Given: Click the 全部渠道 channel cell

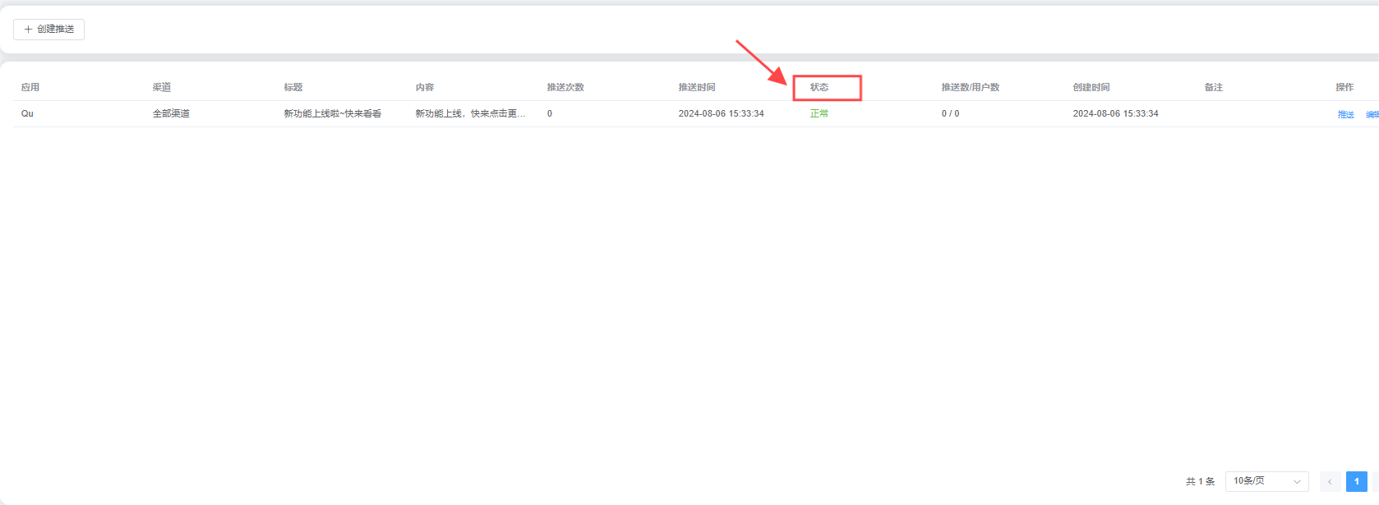Looking at the screenshot, I should (171, 113).
